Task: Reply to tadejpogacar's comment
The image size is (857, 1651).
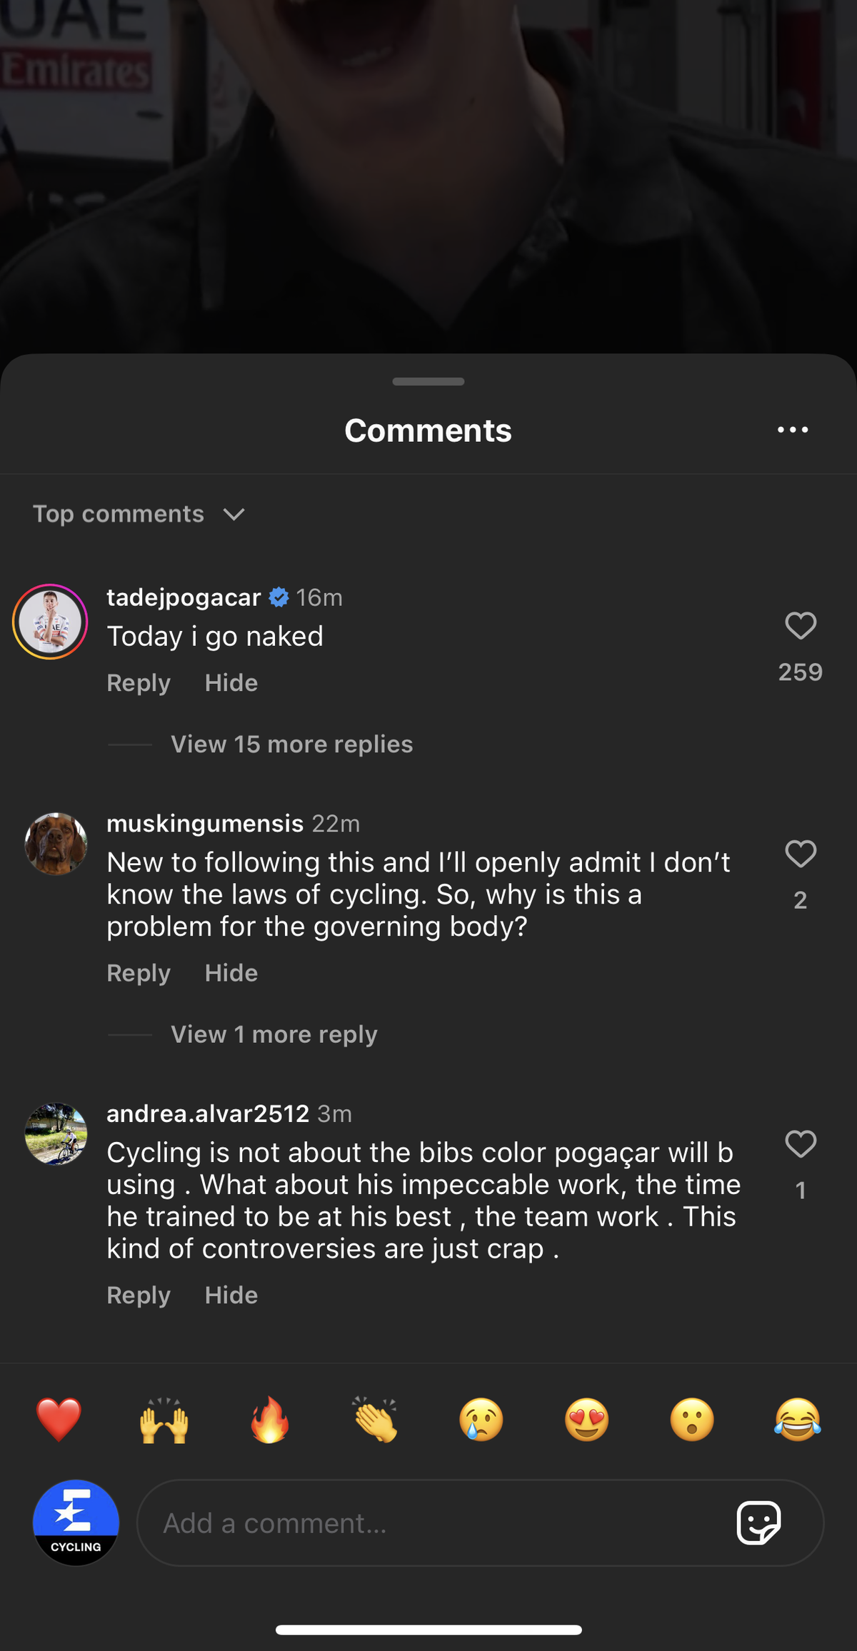Action: coord(139,683)
